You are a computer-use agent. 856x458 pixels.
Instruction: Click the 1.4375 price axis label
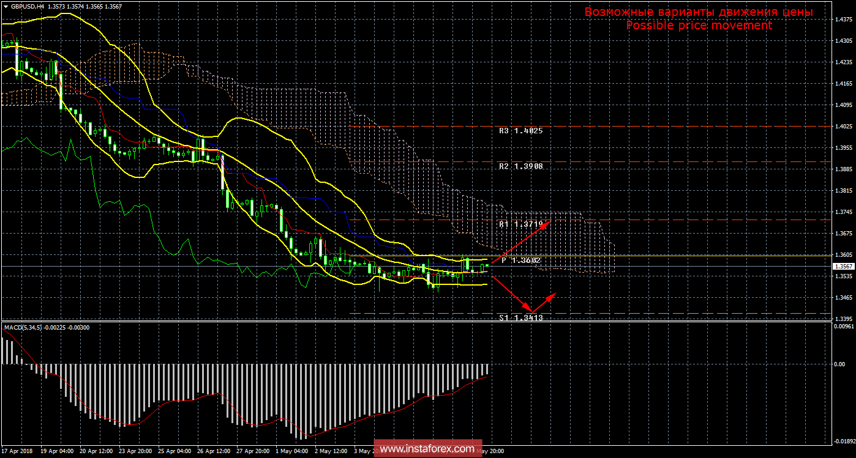pyautogui.click(x=843, y=20)
